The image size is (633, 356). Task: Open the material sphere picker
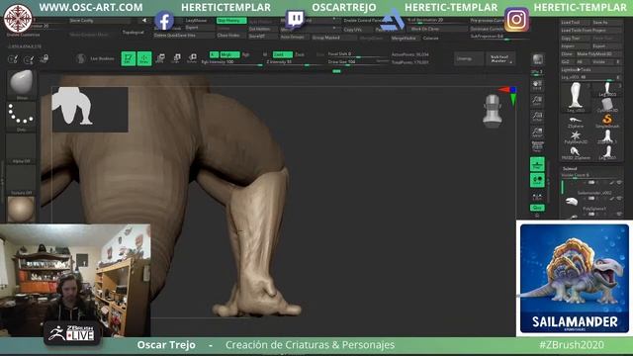[22, 209]
